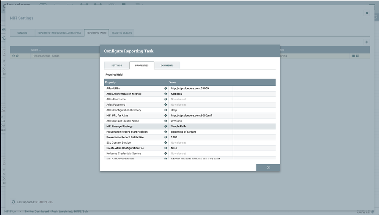This screenshot has width=379, height=215.
Task: Click the WWBank cluster name value
Action: [x=176, y=121]
